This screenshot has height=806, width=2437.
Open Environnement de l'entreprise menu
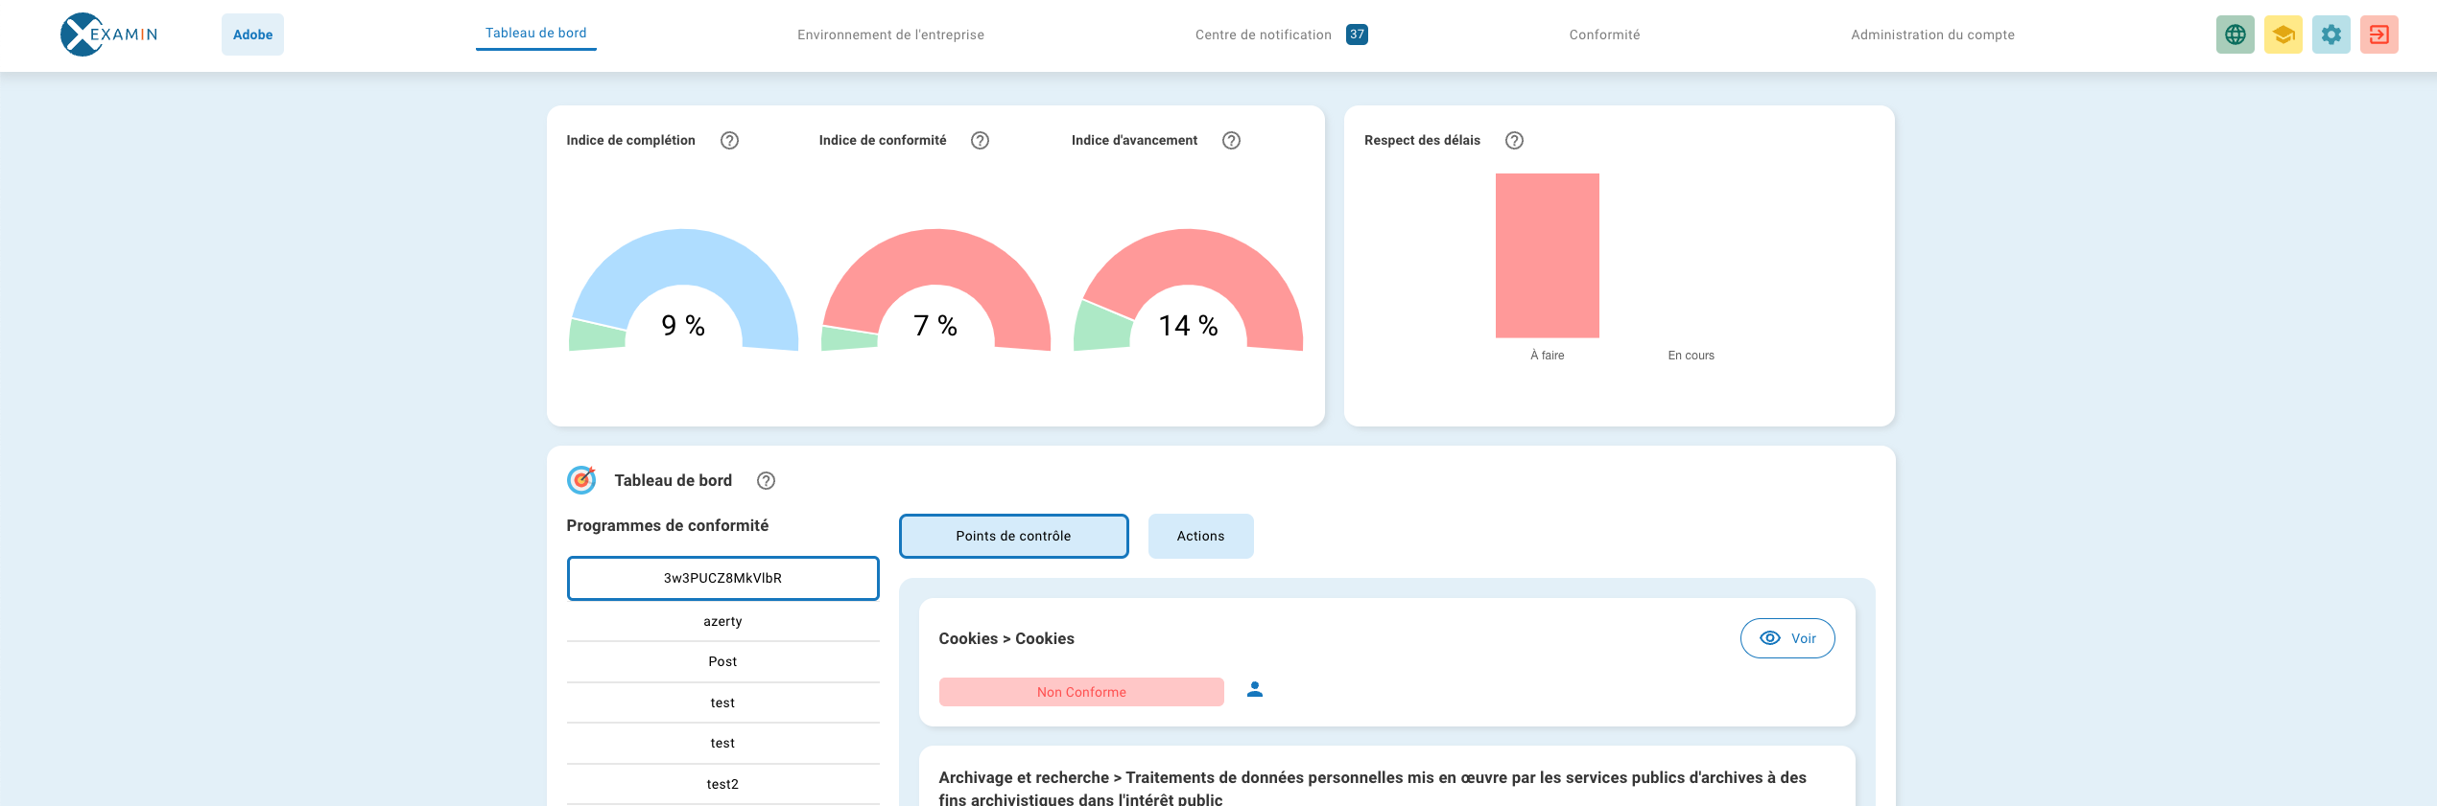tap(890, 35)
